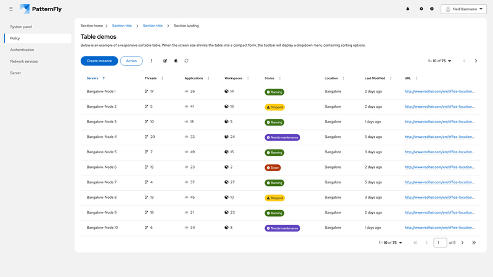Sort by the Threads column arrows
Viewport: 493px width, 277px height.
(162, 78)
